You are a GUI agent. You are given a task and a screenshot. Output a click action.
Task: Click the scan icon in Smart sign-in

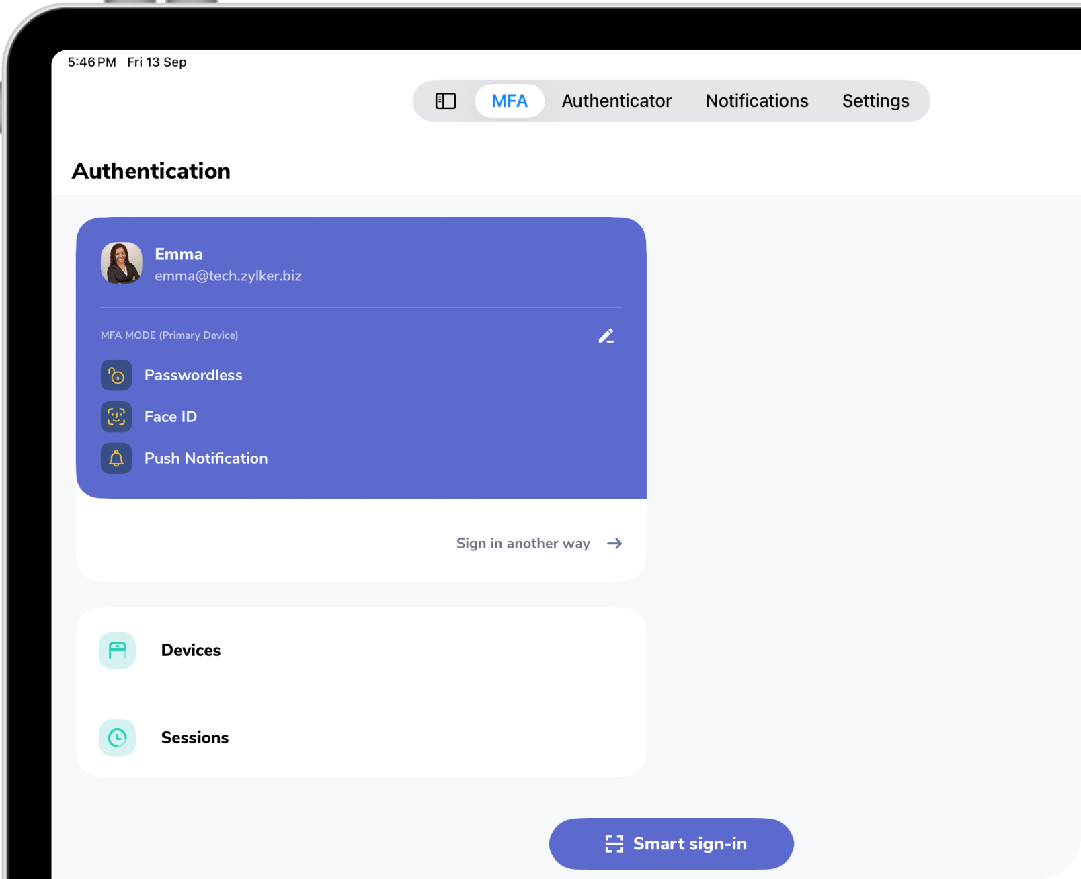point(614,844)
